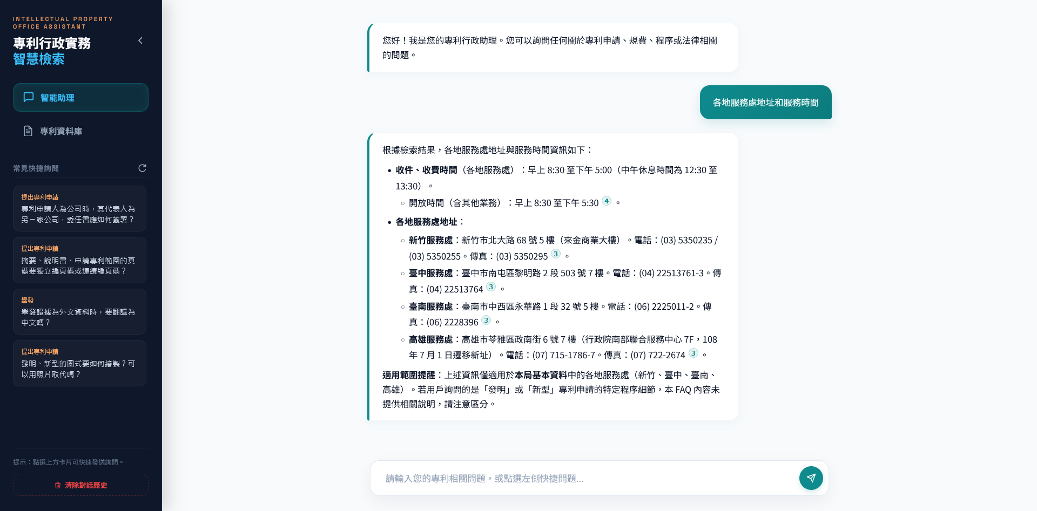1037x511 pixels.
Task: Open citation 3 for 臺南服務處
Action: coord(486,320)
